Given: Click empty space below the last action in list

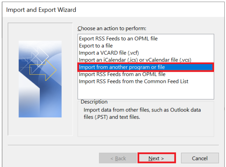Looking at the screenshot, I should click(x=146, y=92).
